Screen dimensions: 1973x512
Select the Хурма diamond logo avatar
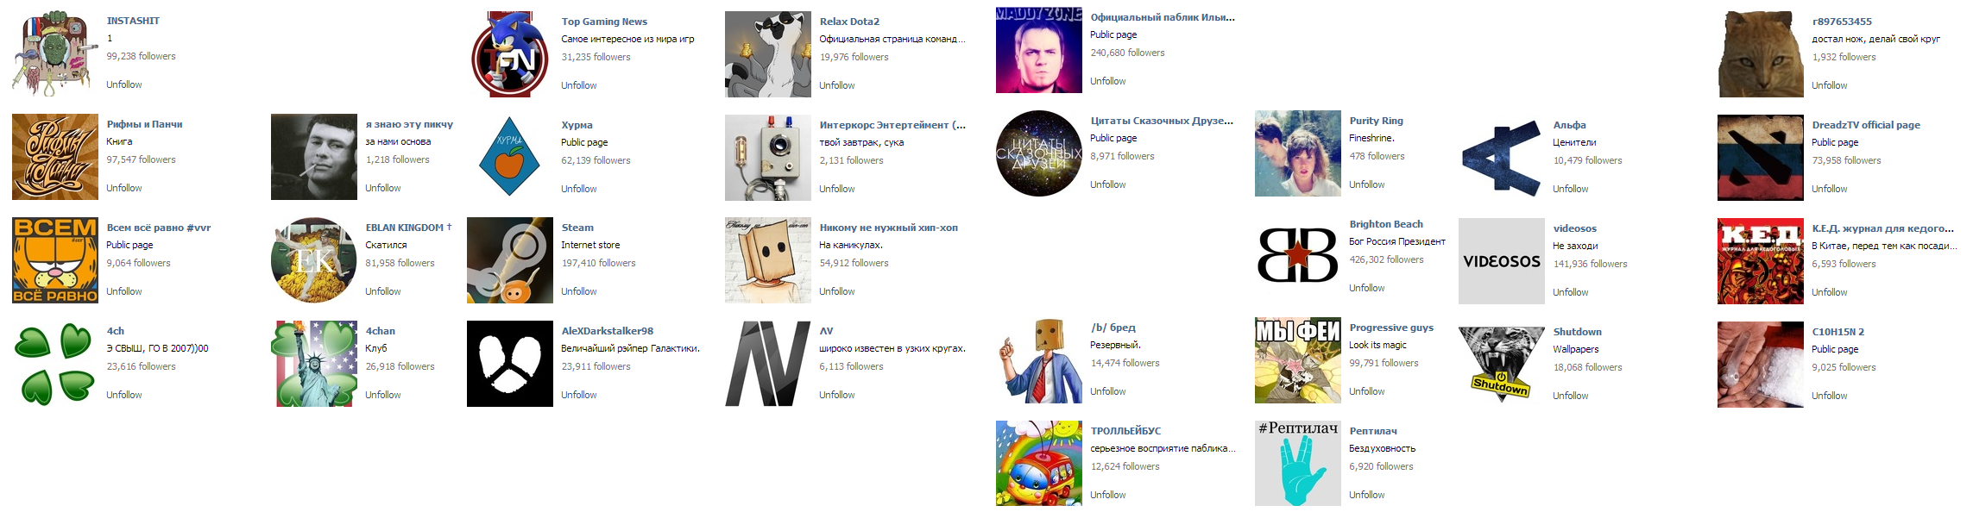(510, 158)
